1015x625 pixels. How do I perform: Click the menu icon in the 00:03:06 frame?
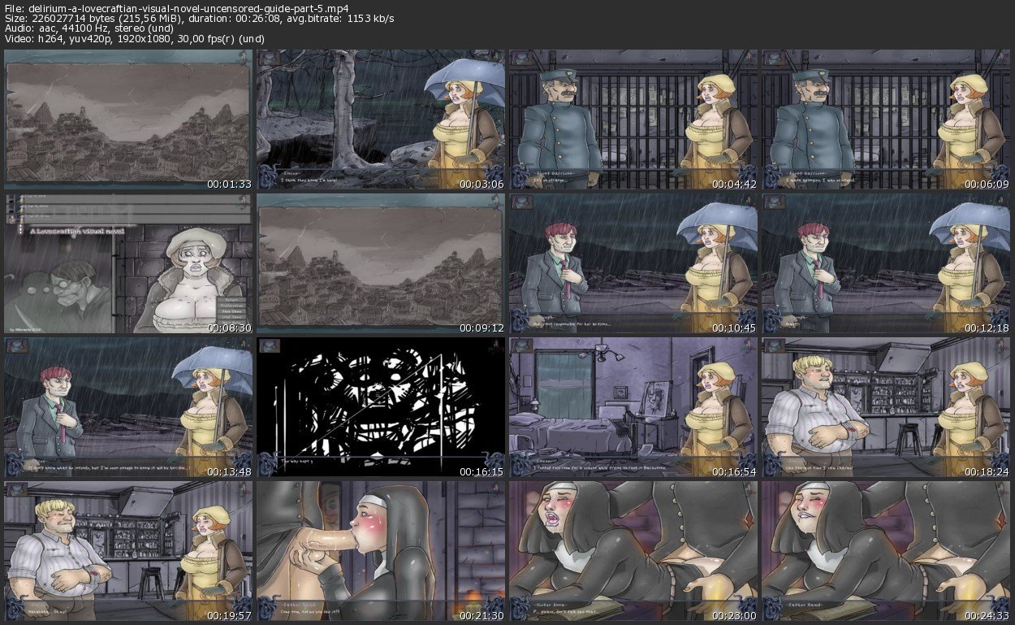click(269, 59)
